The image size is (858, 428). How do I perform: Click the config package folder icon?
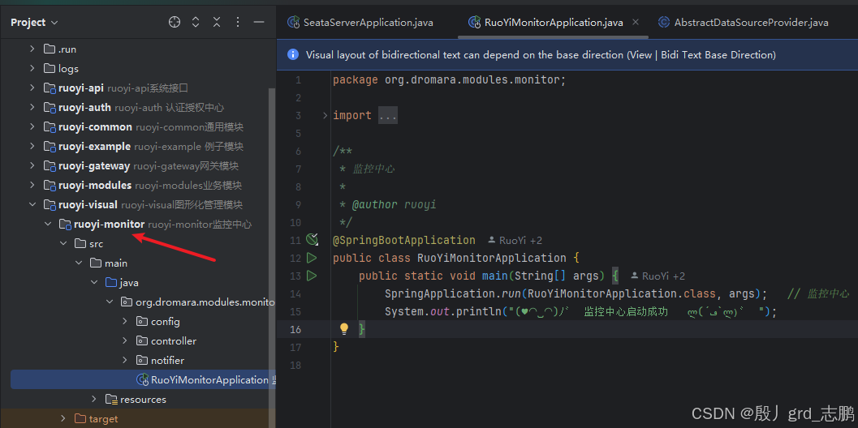click(x=142, y=322)
